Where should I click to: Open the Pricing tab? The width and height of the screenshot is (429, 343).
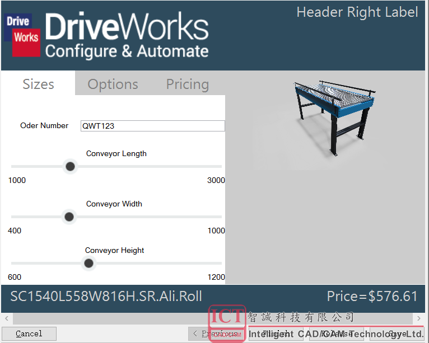(x=188, y=84)
